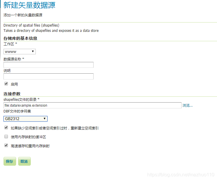Image resolution: width=217 pixels, height=180 pixels.
Task: Select the 'Directory of spatial files (shapefiles)' text
Action: point(31,25)
